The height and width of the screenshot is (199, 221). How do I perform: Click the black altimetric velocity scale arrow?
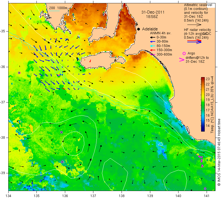coord(194,25)
